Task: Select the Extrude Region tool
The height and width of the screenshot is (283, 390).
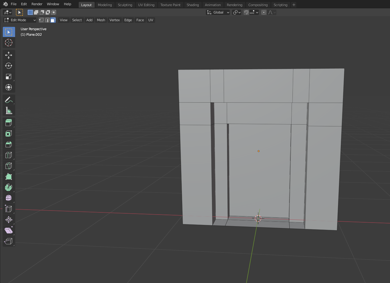Action: (x=9, y=123)
